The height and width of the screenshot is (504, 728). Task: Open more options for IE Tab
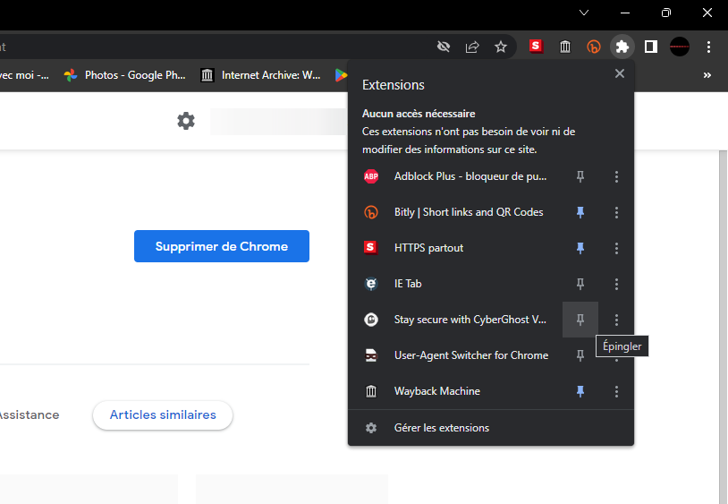click(x=616, y=284)
